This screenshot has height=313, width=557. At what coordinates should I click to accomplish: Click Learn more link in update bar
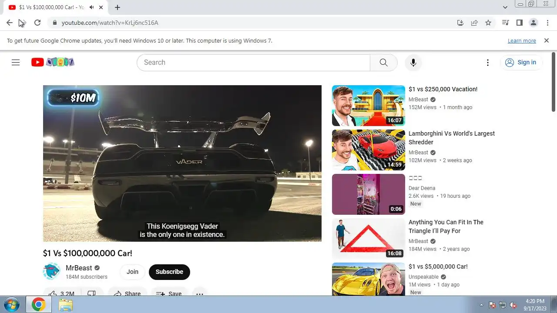[522, 40]
